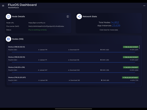Click progress bar under Stratus 148.251.4.216
Image resolution: width=147 pixels, height=110 pixels.
(x=73, y=73)
